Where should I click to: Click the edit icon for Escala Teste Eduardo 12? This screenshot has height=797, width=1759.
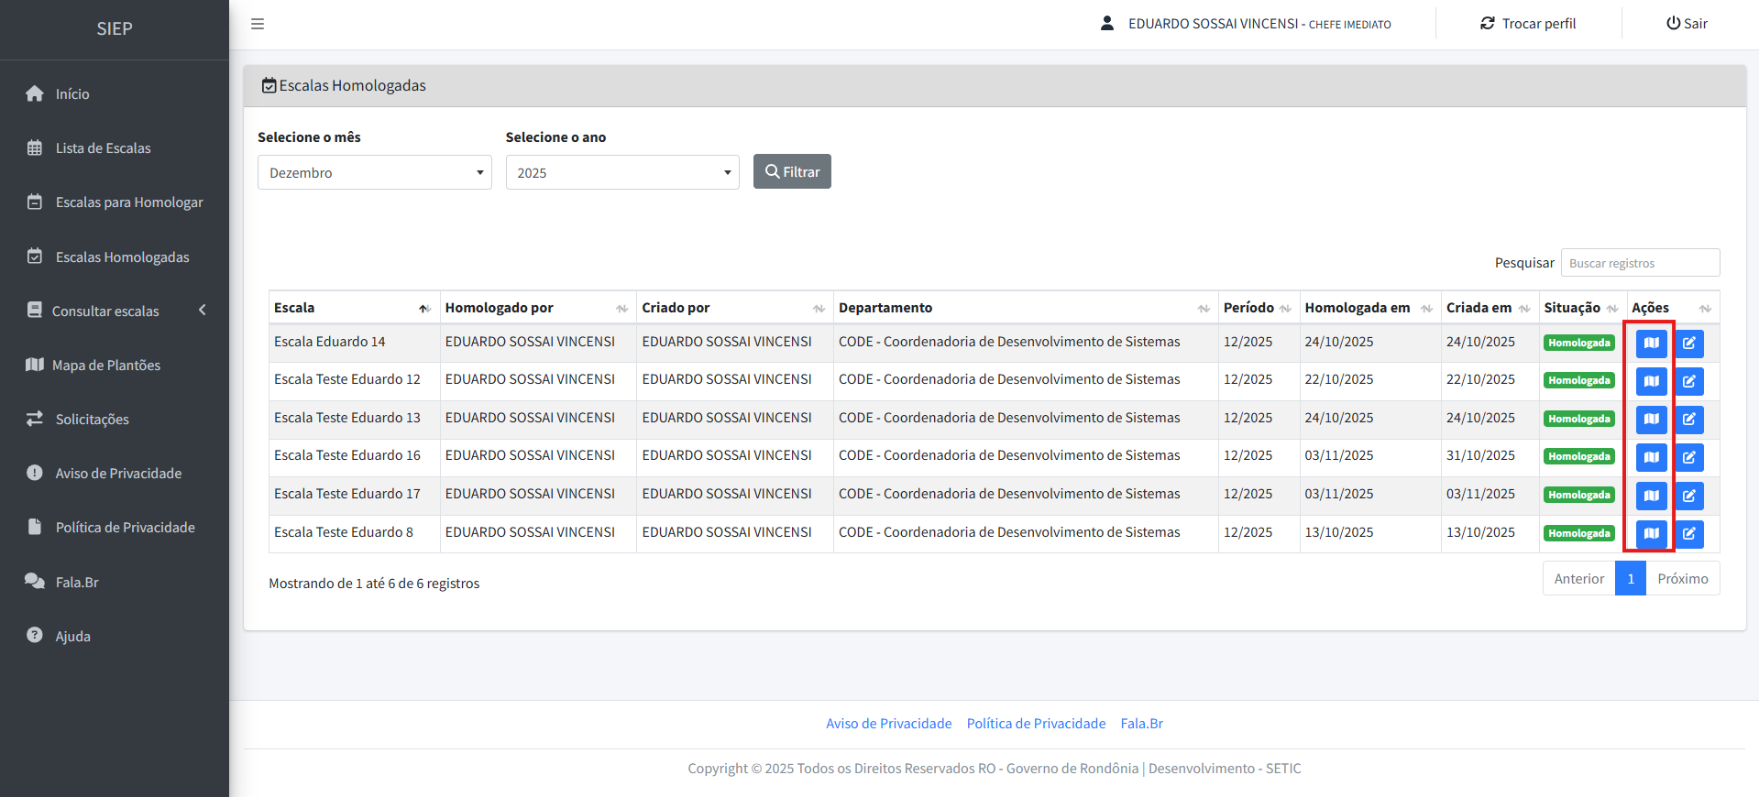click(1688, 381)
